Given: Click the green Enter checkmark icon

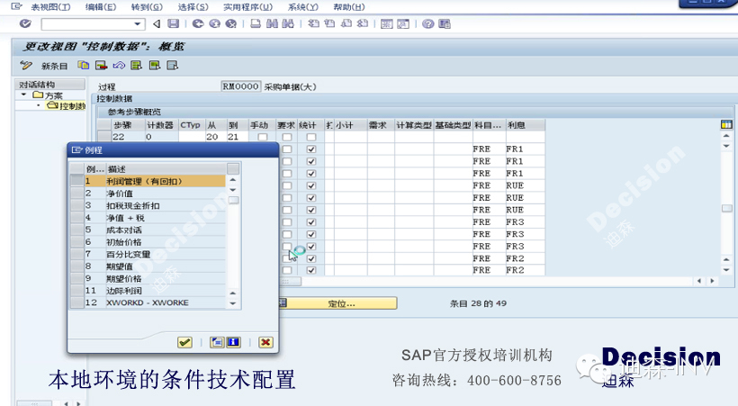Looking at the screenshot, I should point(25,23).
